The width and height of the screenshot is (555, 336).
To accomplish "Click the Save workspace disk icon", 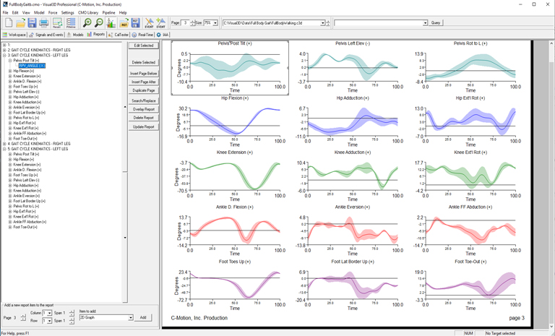I will (x=33, y=23).
